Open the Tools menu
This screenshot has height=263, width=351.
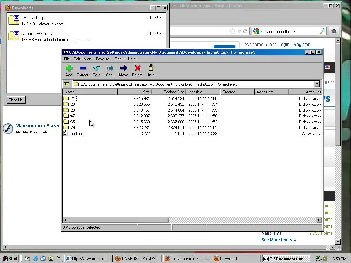119,59
